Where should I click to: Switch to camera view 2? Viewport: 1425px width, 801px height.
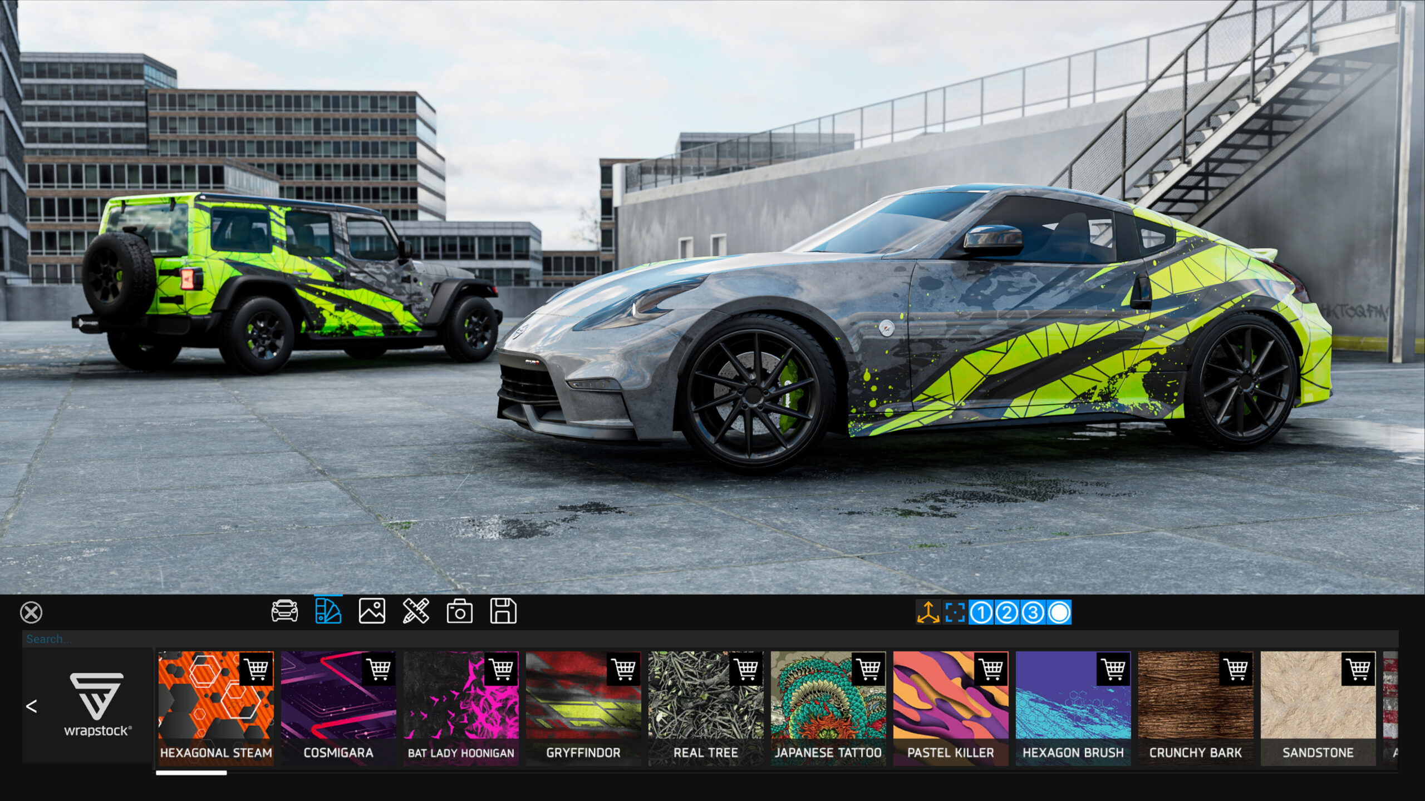tap(1006, 612)
